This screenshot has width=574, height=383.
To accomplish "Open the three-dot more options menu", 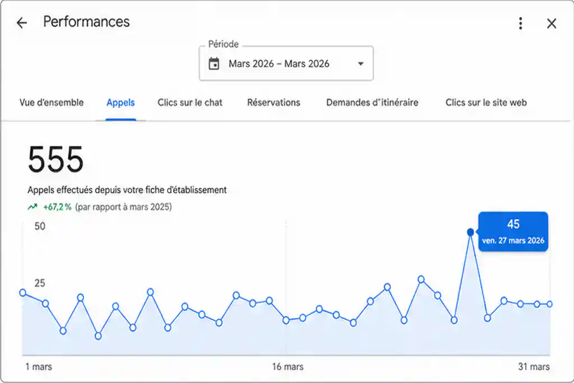I will pyautogui.click(x=521, y=24).
